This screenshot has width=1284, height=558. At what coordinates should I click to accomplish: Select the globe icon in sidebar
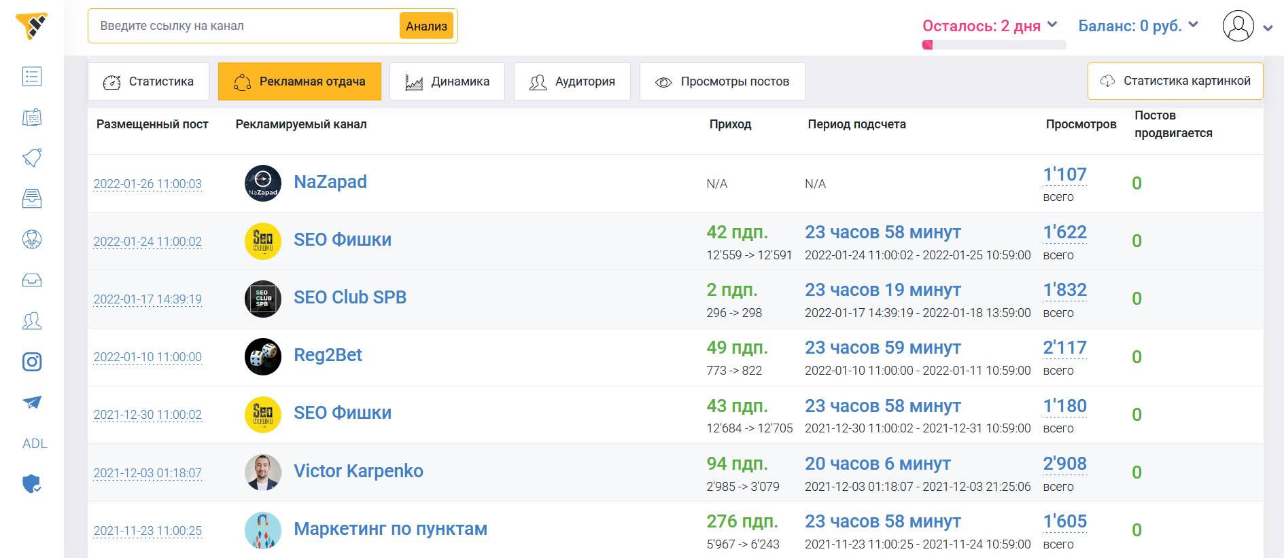[x=32, y=240]
